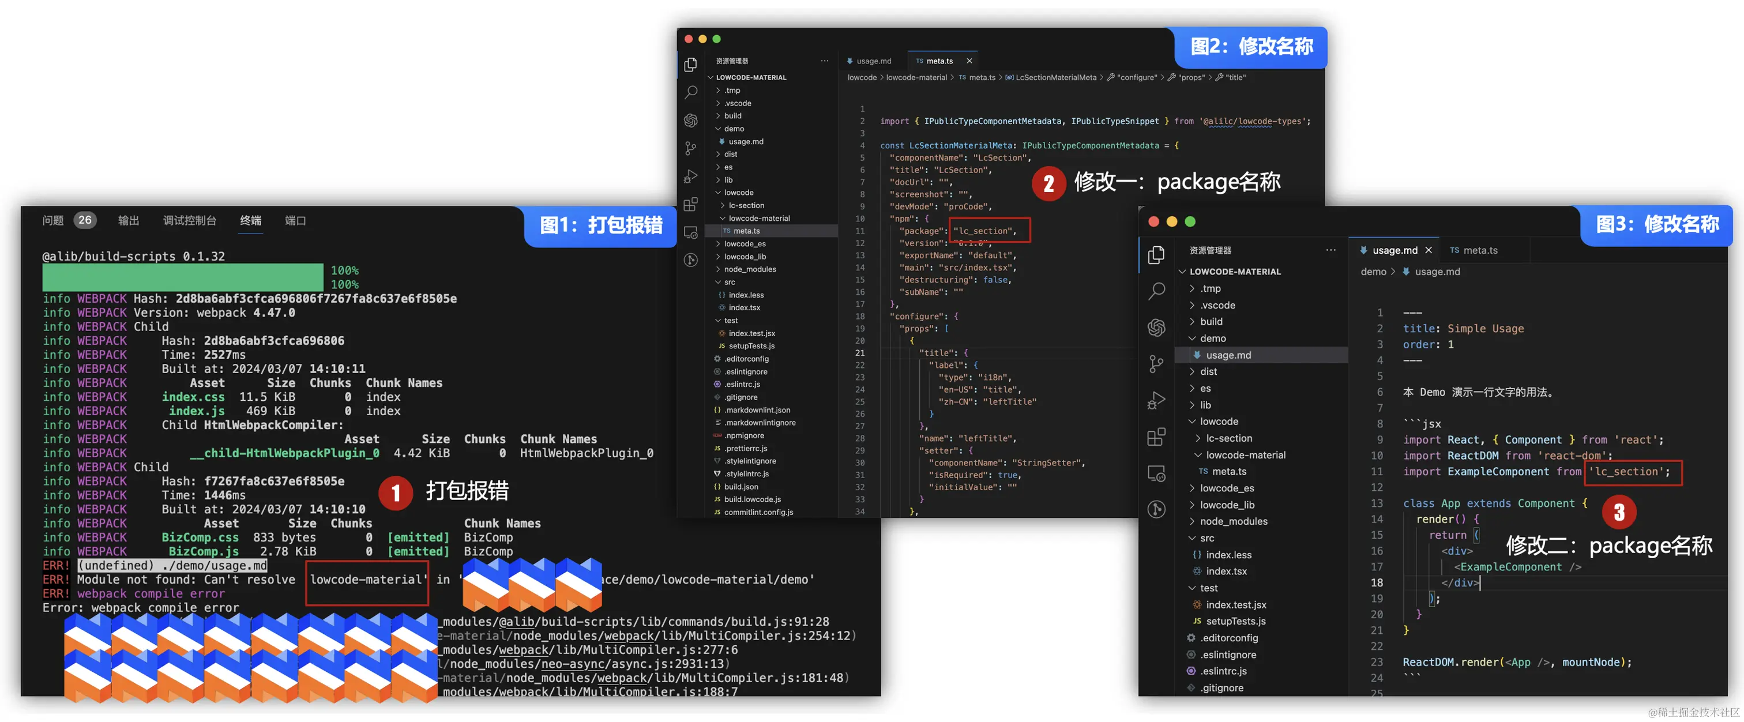1744x722 pixels.
Task: Open the Run and Debug view icon
Action: click(x=690, y=176)
